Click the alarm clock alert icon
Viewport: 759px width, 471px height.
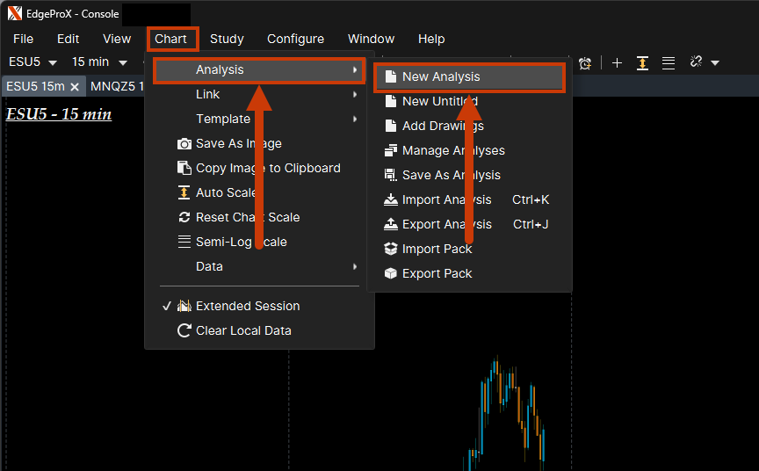[x=585, y=62]
